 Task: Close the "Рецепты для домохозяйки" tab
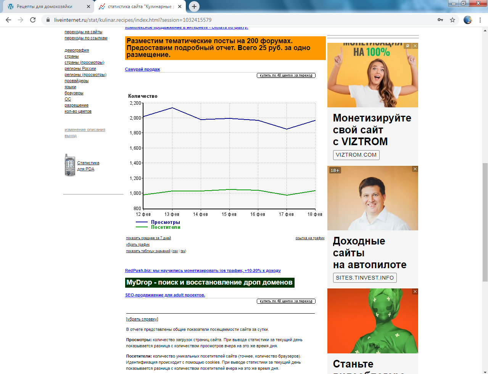89,6
